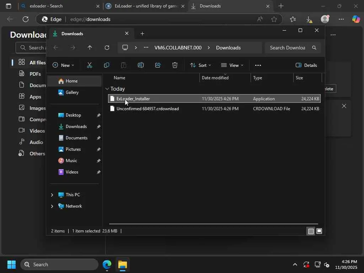This screenshot has width=364, height=273.
Task: Toggle the Details pane button
Action: click(306, 65)
